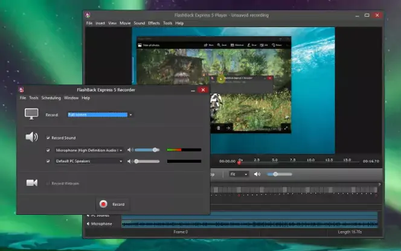Open File menu in Player window
401x251 pixels.
(x=89, y=24)
